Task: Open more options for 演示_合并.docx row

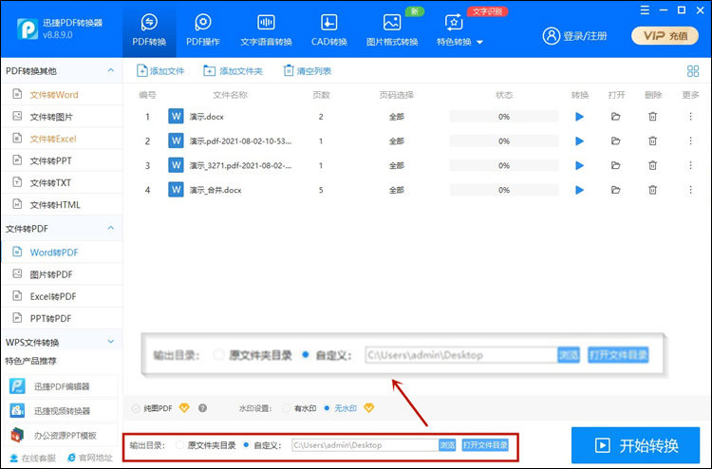Action: coord(691,190)
